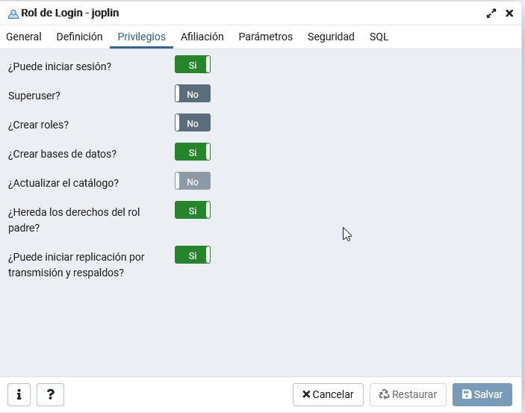Open help with the question mark button

point(50,394)
